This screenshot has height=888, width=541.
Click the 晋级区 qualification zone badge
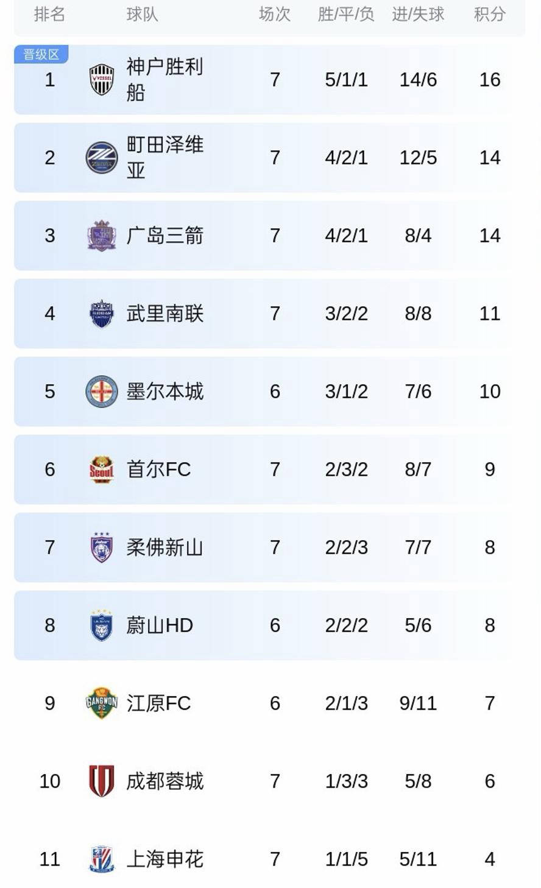coord(41,54)
